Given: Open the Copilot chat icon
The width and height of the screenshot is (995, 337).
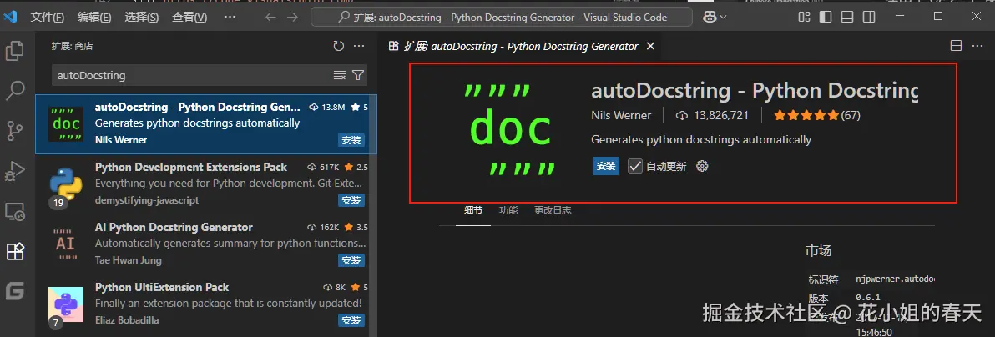Looking at the screenshot, I should pyautogui.click(x=710, y=18).
